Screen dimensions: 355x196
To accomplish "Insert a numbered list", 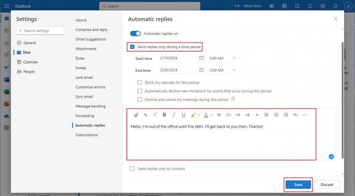I will (x=228, y=115).
